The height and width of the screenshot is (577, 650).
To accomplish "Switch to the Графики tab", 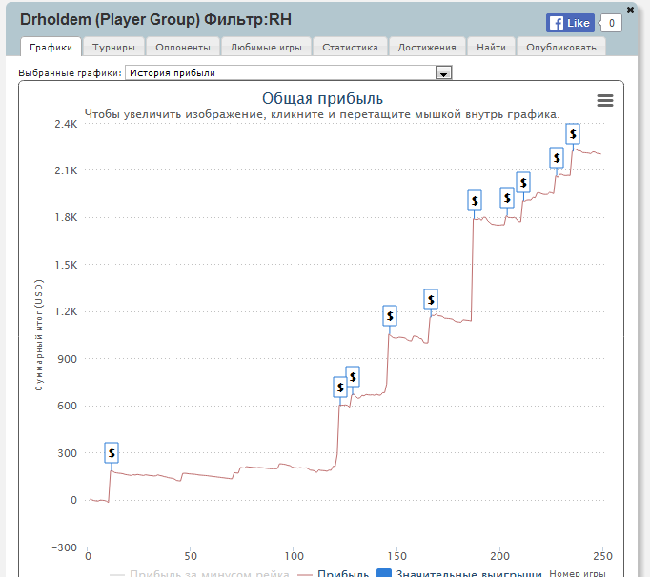I will click(51, 47).
